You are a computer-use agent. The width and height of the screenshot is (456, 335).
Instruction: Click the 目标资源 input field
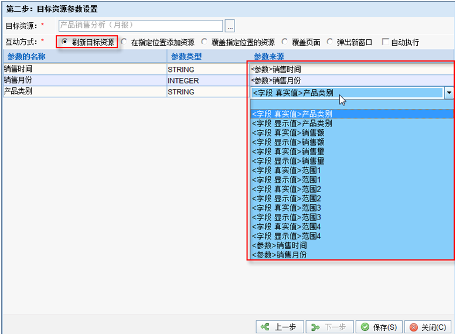click(x=141, y=26)
